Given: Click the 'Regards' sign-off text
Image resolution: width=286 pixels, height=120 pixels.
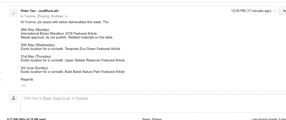Looking at the screenshot, I should (x=27, y=79).
